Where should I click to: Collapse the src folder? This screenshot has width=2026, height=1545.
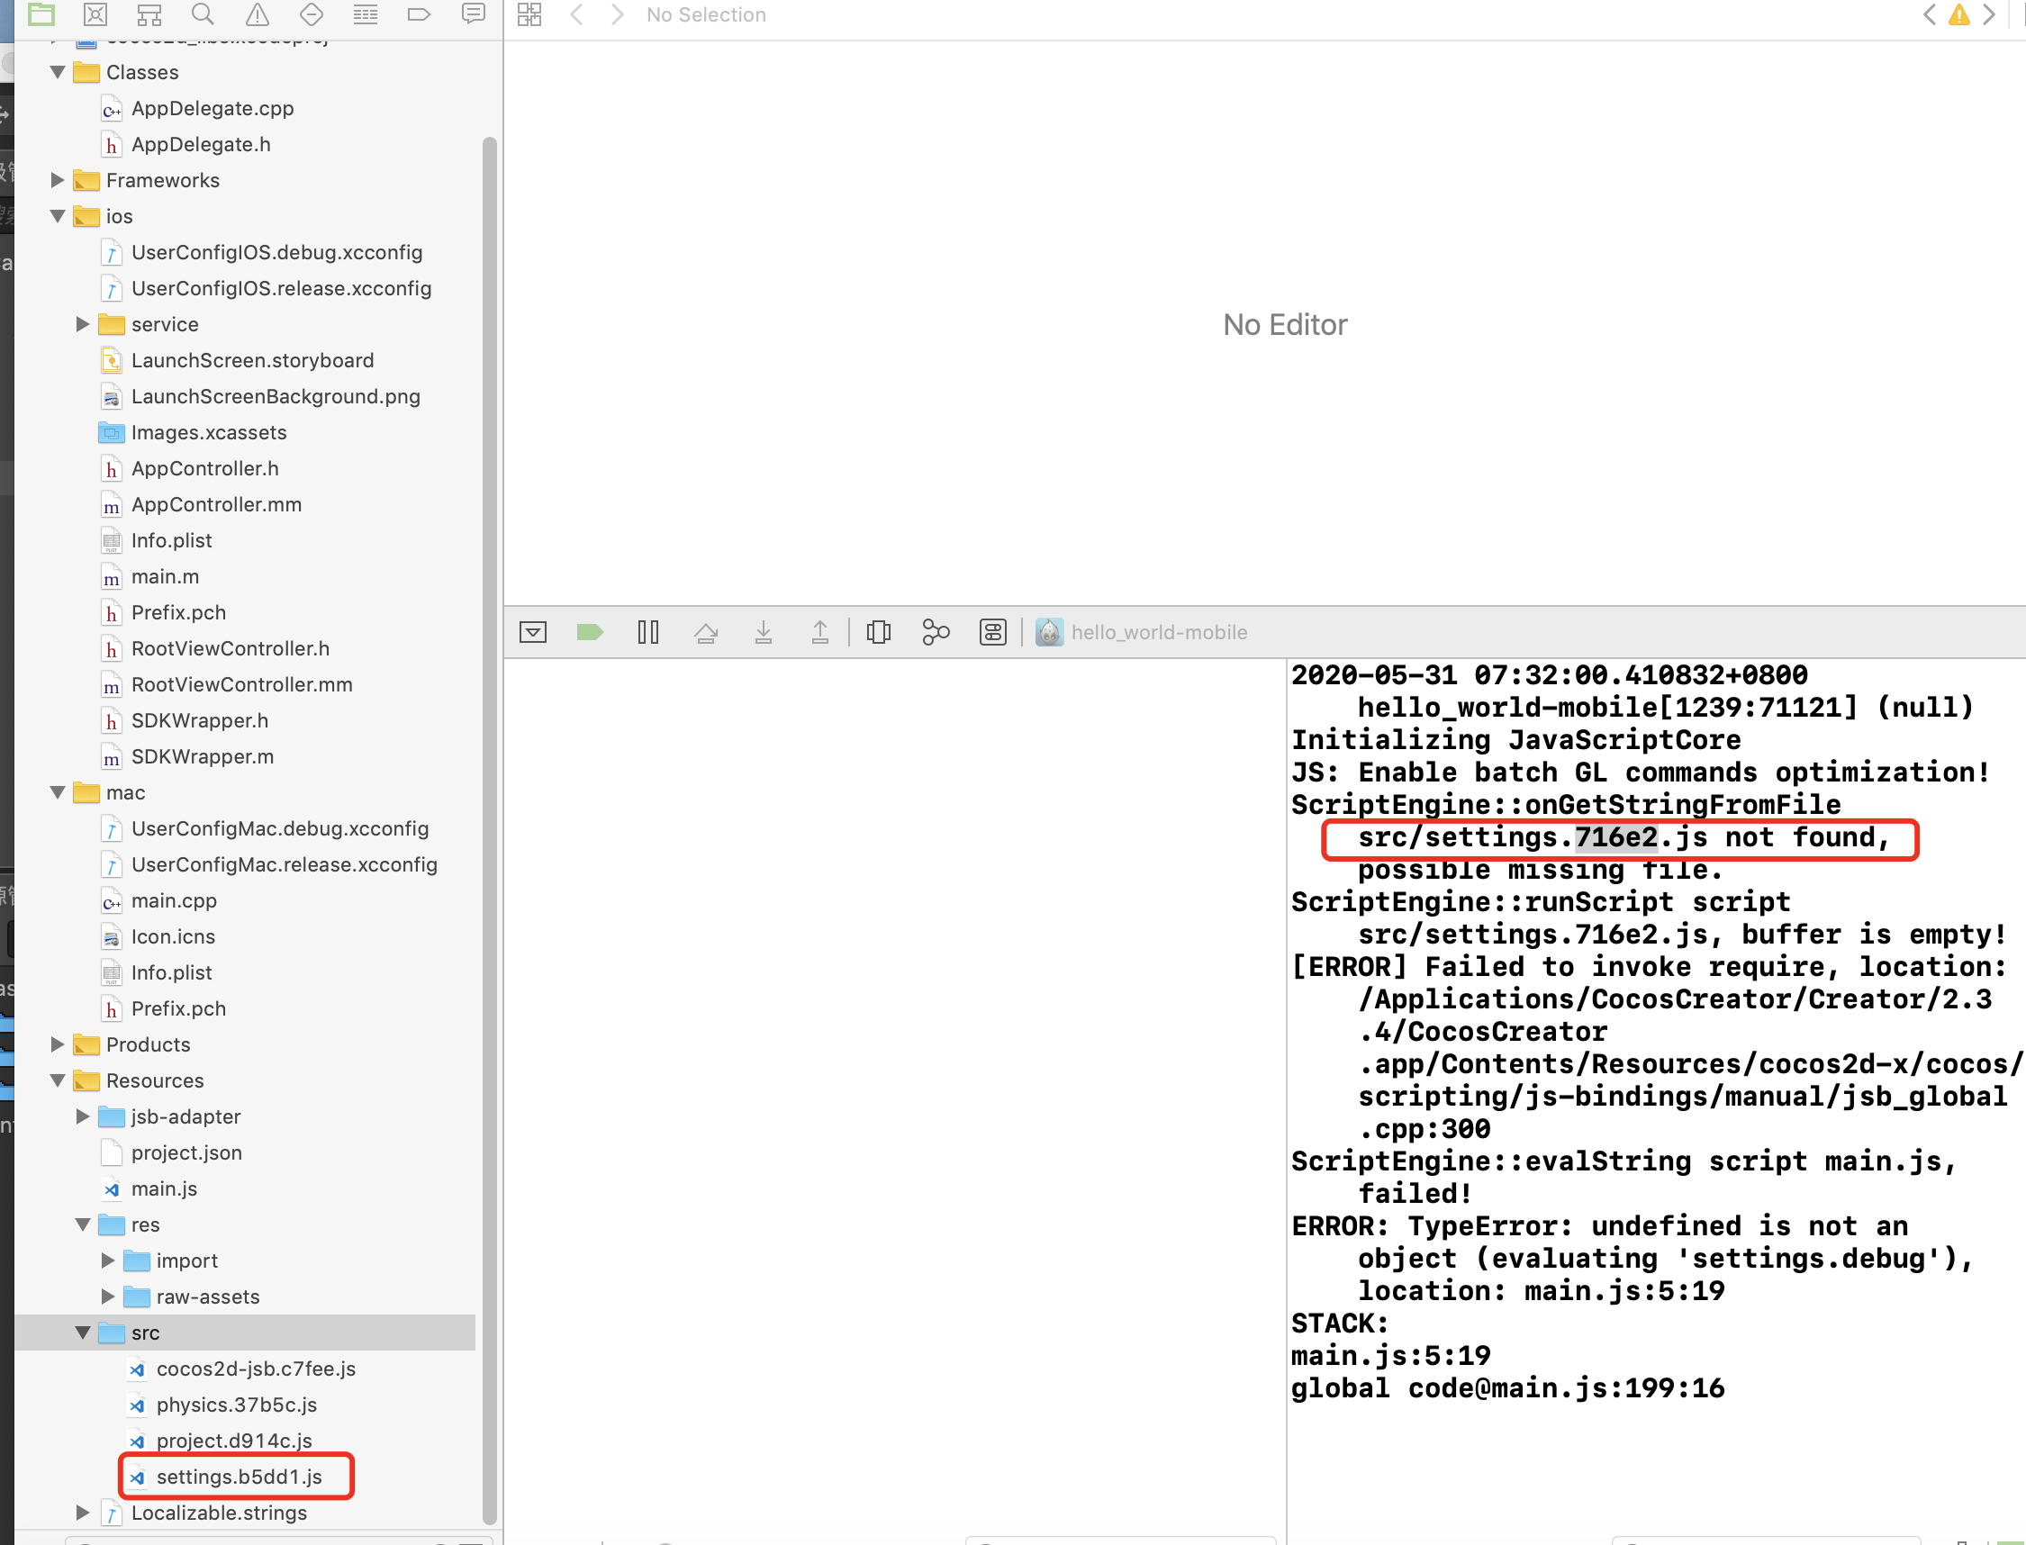(x=83, y=1333)
